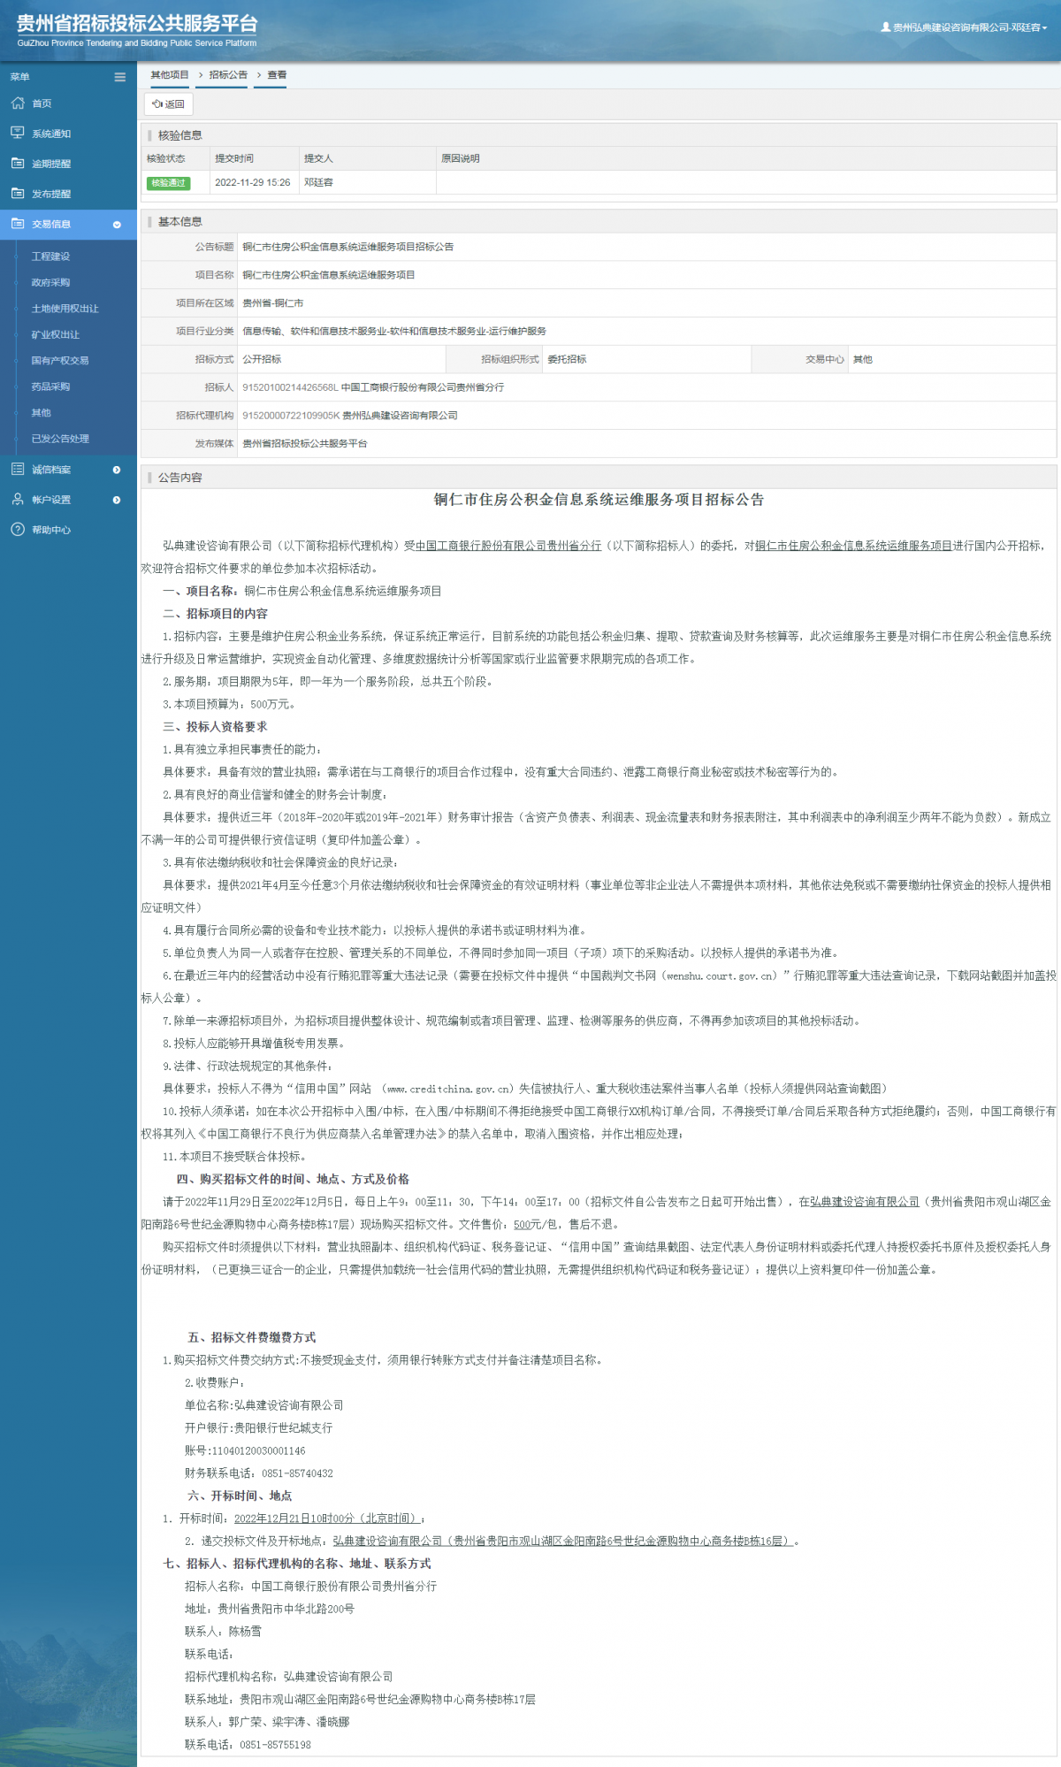Select the 交易信息 menu item
Screen dimensions: 1061x1767
(68, 224)
